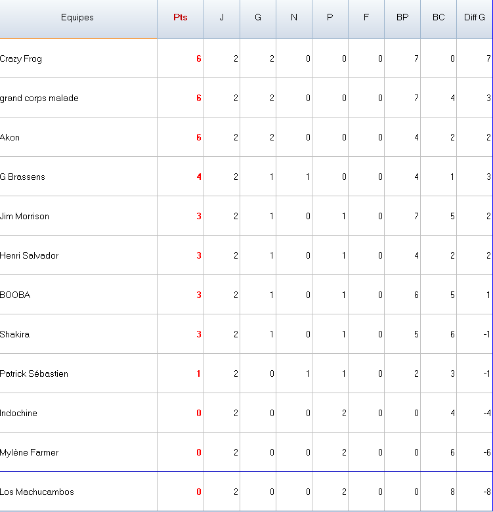Click Crazy Frog's BP value 7
This screenshot has width=493, height=512.
click(416, 59)
